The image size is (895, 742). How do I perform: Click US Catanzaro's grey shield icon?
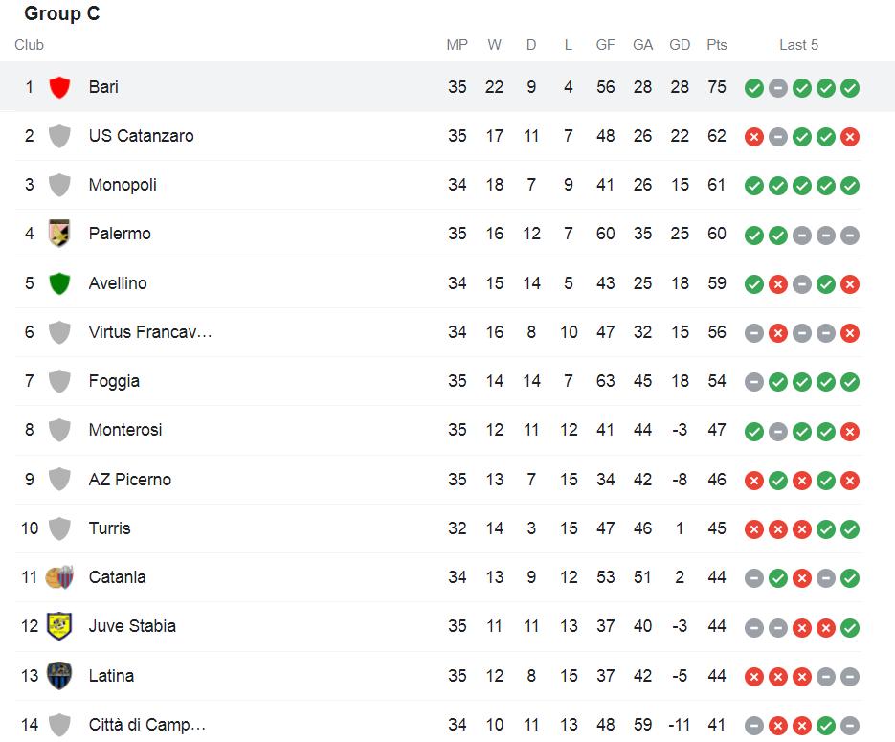59,136
